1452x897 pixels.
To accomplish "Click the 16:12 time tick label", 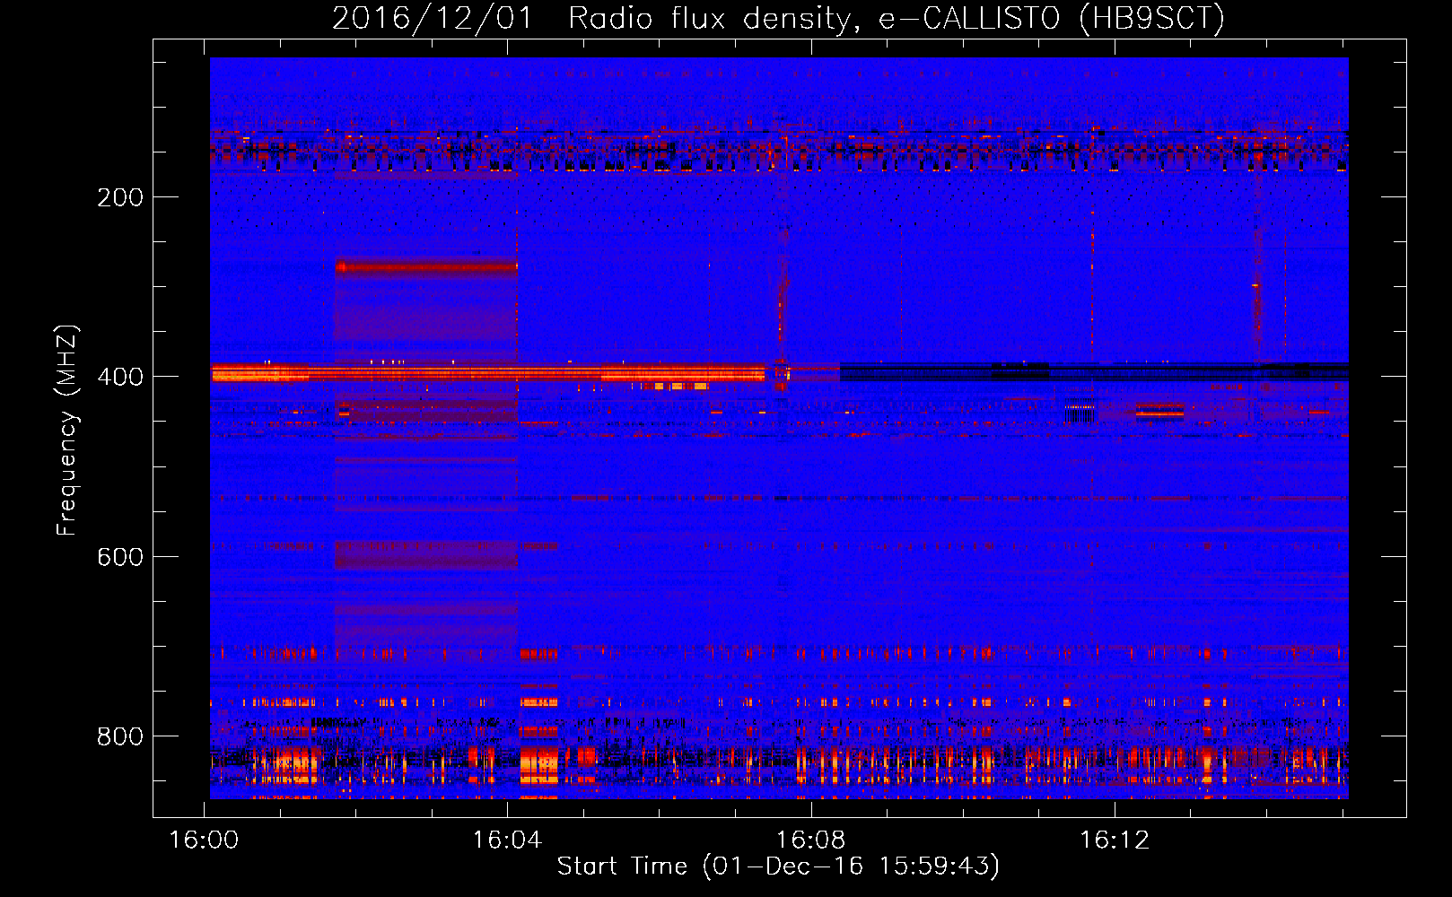I will [1114, 840].
